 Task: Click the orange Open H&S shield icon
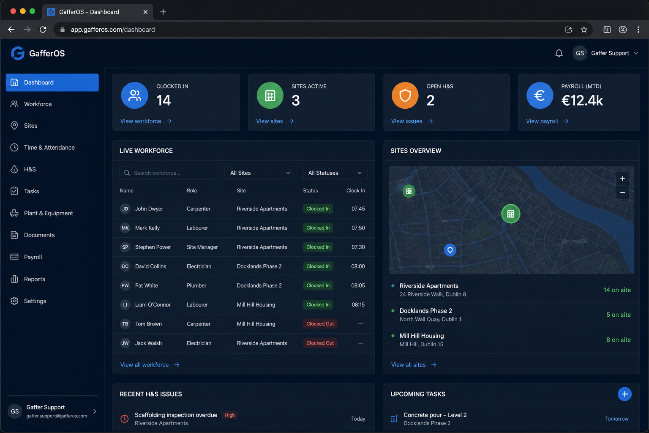coord(405,96)
